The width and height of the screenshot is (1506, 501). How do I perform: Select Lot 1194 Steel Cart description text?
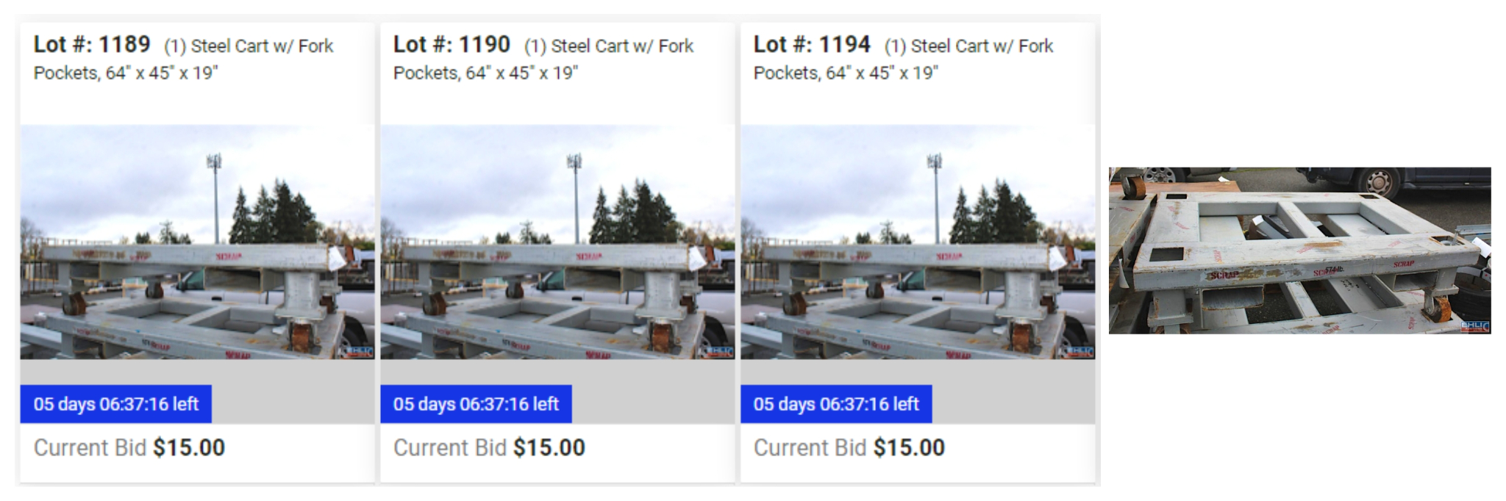tap(904, 60)
